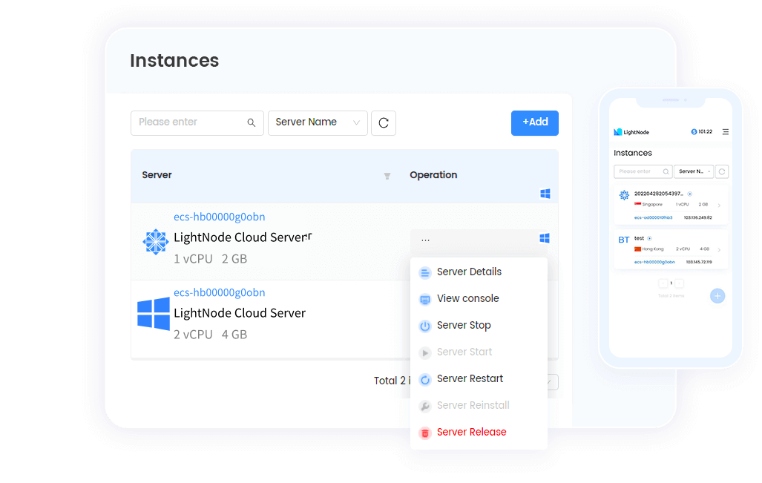Click the page number 1 on the phone

tap(671, 283)
